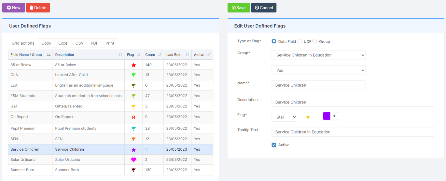Open the purple flag color picker
The width and height of the screenshot is (446, 181).
pos(330,116)
